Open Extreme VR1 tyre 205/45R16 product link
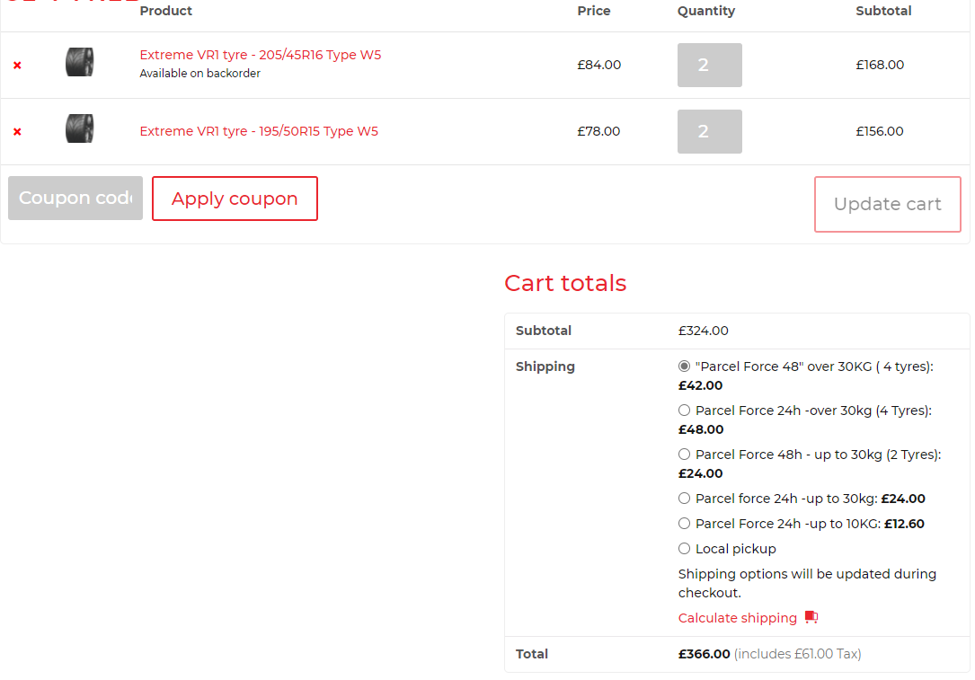The height and width of the screenshot is (680, 975). (x=261, y=55)
